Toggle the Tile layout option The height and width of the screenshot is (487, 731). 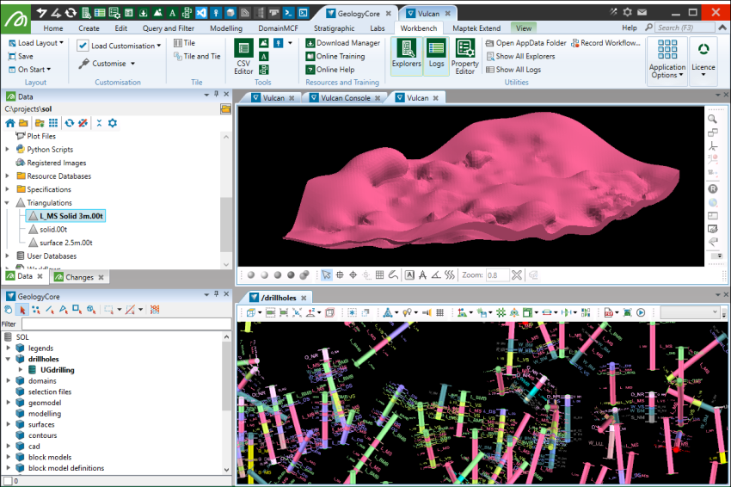183,43
